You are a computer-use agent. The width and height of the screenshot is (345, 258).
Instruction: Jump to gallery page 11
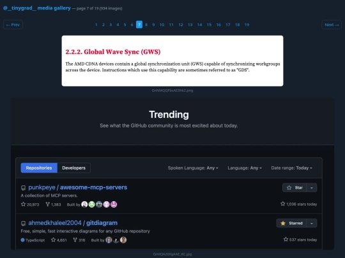tap(171, 25)
